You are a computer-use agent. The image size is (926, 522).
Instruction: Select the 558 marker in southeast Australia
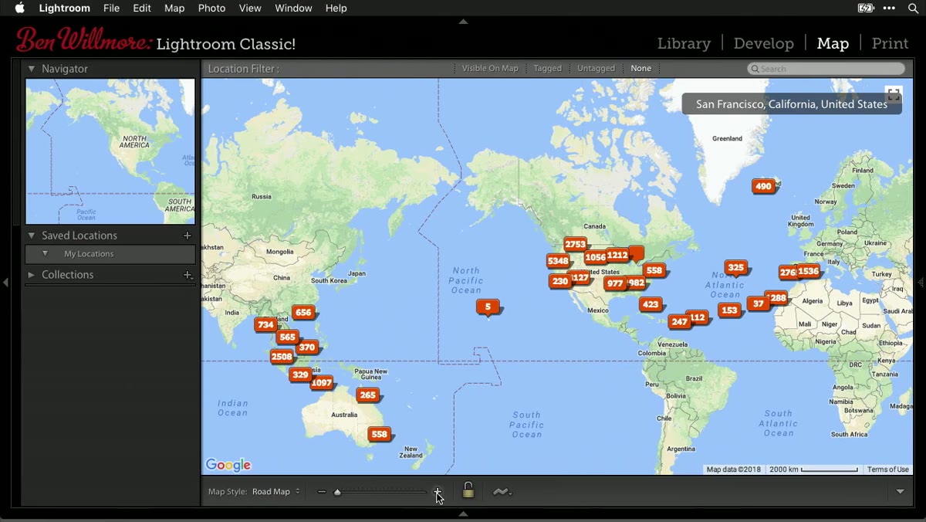click(x=379, y=435)
